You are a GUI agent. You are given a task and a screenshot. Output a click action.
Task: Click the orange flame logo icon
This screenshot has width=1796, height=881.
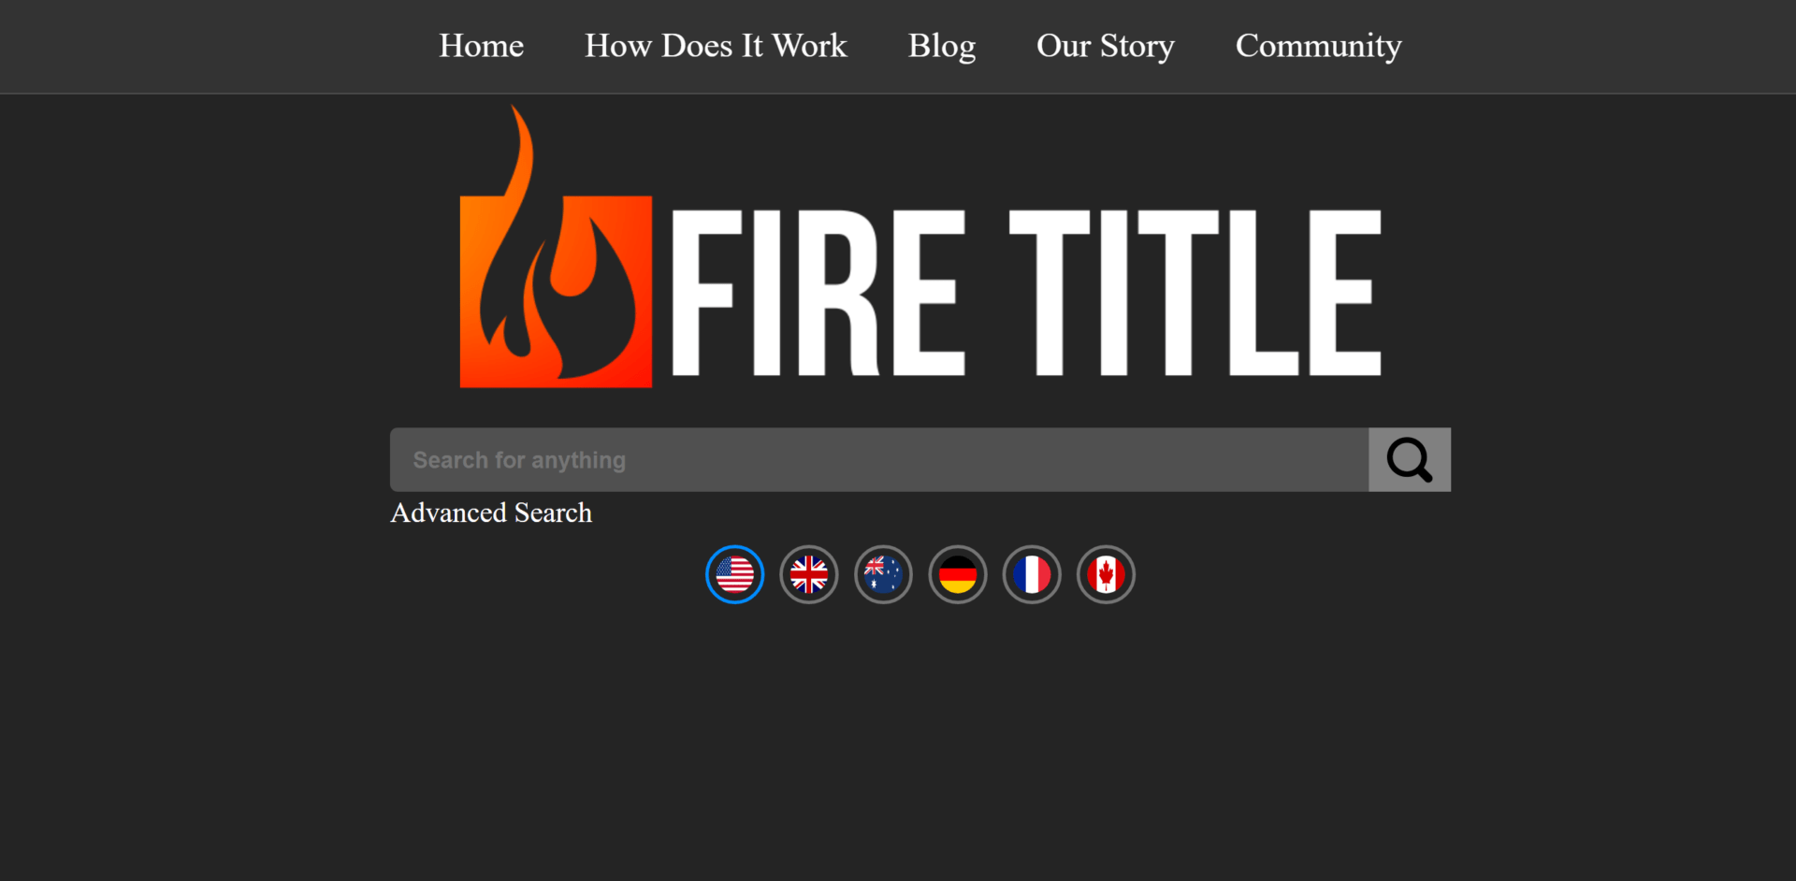[556, 247]
